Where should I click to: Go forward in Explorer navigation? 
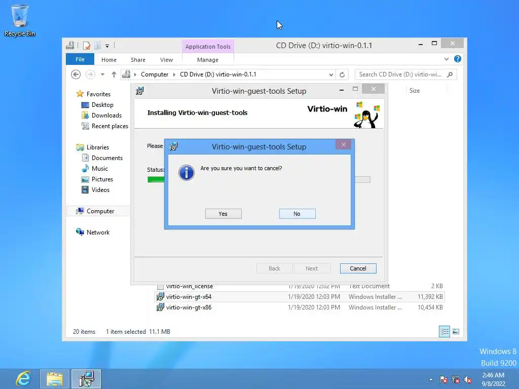point(90,74)
